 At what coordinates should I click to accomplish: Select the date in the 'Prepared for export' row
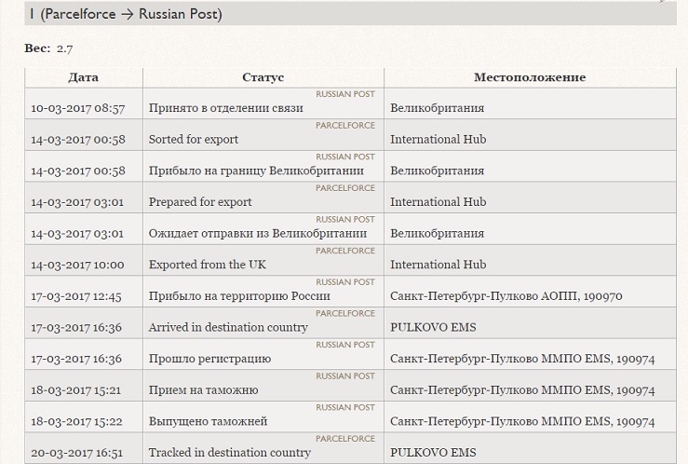77,202
